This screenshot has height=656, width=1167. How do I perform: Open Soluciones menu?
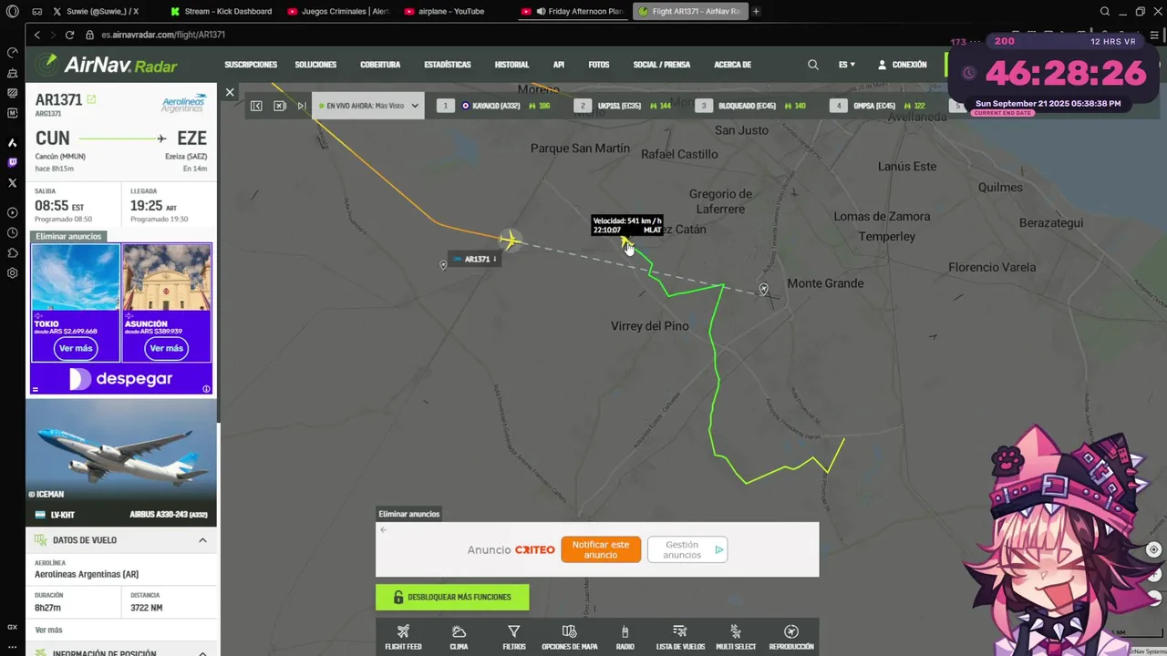315,65
